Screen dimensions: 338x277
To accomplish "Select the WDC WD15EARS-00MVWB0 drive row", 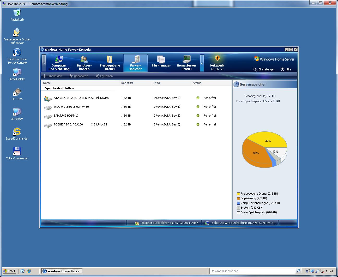I will coord(136,107).
